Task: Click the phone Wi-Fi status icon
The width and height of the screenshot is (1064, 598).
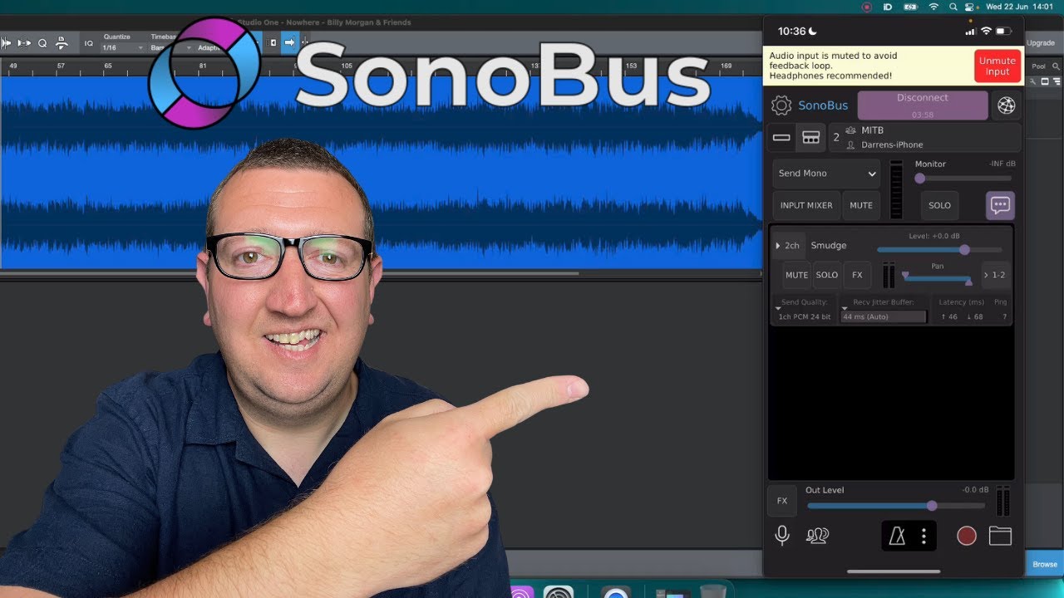Action: coord(986,31)
